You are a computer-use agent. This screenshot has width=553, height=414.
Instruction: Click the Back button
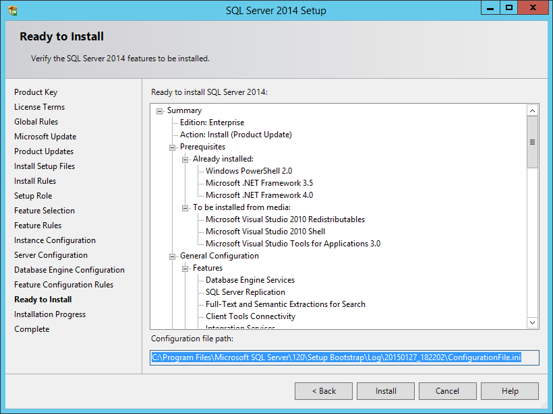click(323, 390)
